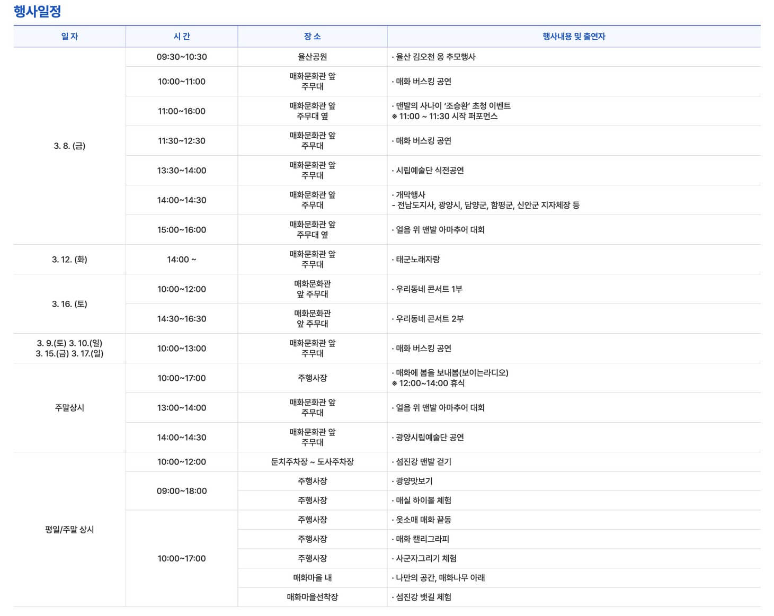Click the 맨발의 사나이 '조승환' 초청 이벤트 entry
The image size is (774, 616).
point(451,106)
